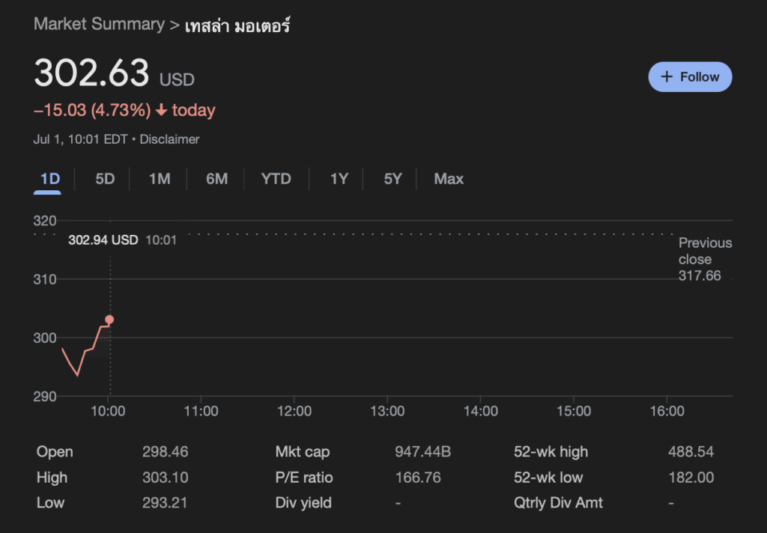Switch to the 1M chart tab
Image resolution: width=767 pixels, height=533 pixels.
coord(160,179)
